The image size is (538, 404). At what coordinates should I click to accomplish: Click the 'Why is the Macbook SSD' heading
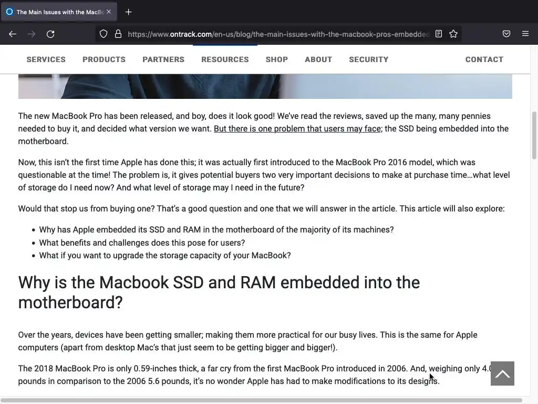click(x=219, y=292)
